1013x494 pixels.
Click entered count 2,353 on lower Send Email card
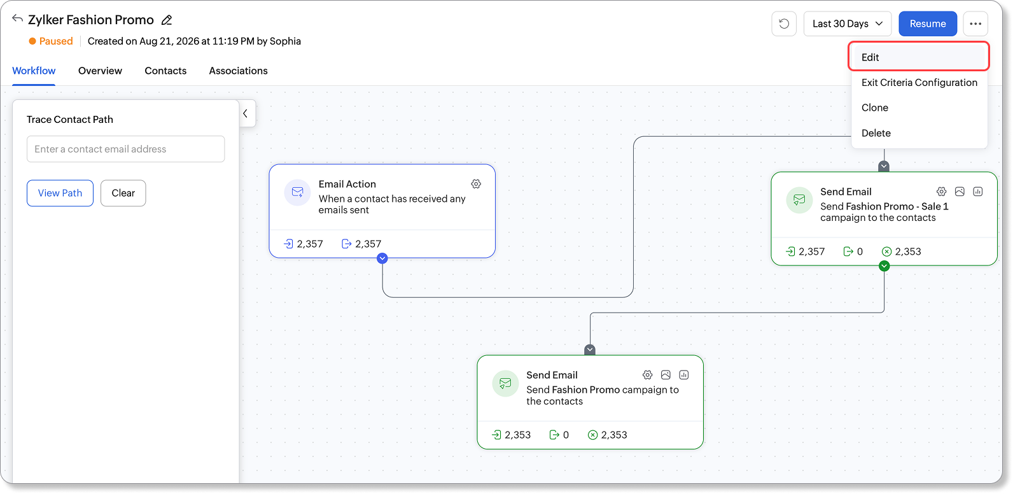[x=512, y=435]
